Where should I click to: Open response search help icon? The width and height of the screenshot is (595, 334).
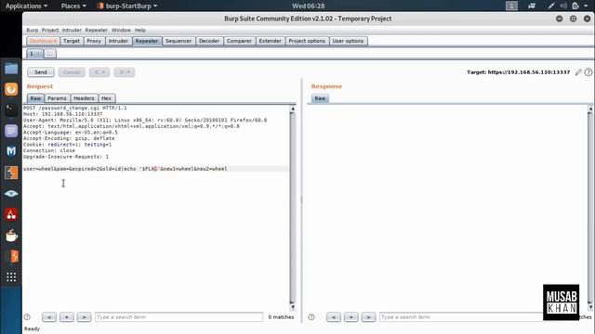click(x=311, y=317)
